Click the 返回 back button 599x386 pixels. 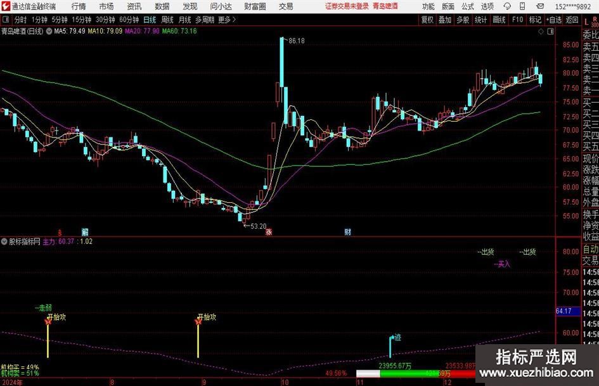pyautogui.click(x=572, y=20)
